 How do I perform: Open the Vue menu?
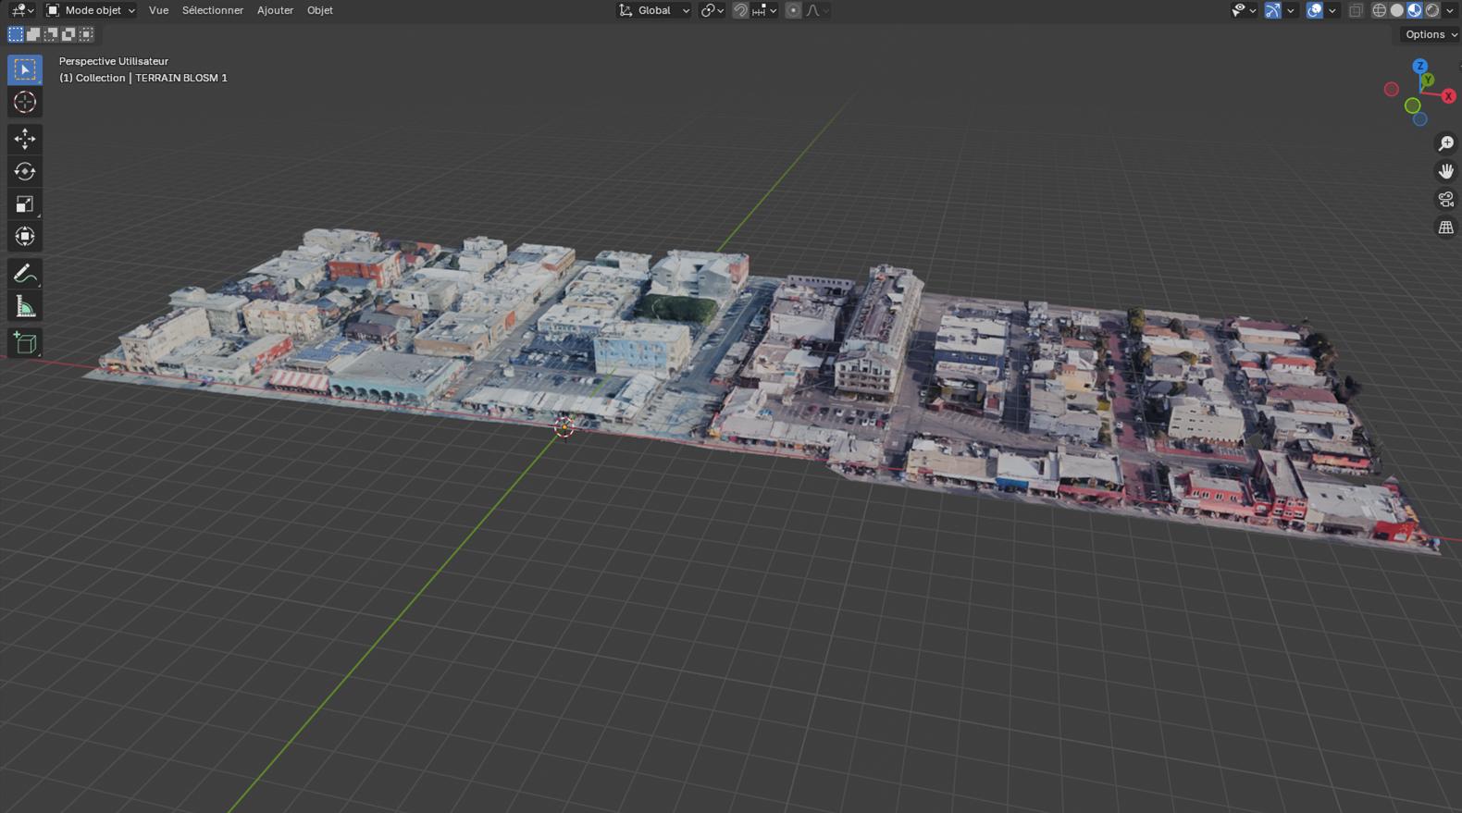point(158,10)
